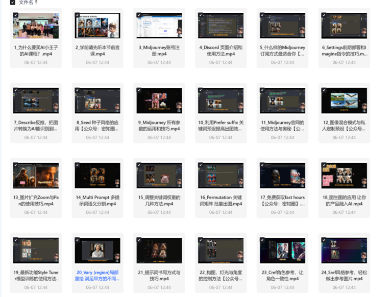Open the 6_Settings前期部署 video thumbnail

coord(344,26)
